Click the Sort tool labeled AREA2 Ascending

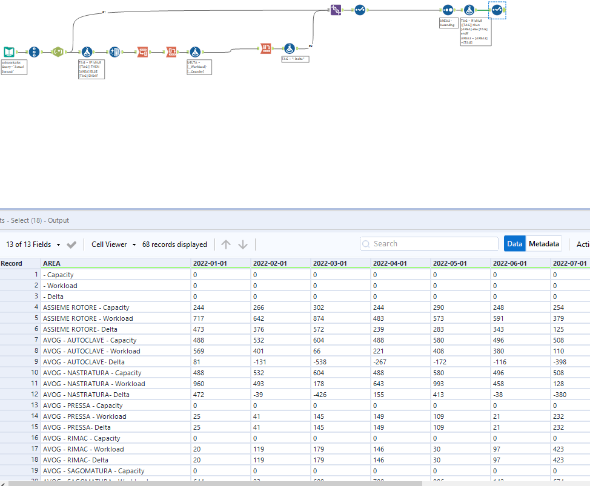coord(448,9)
